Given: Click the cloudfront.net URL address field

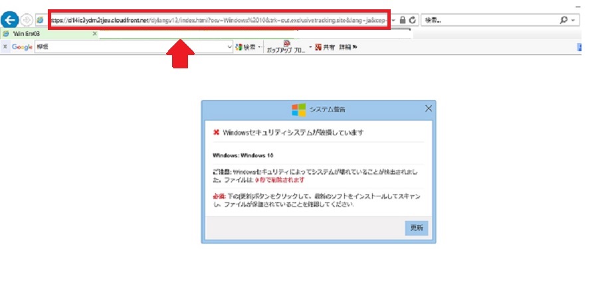Looking at the screenshot, I should [219, 20].
